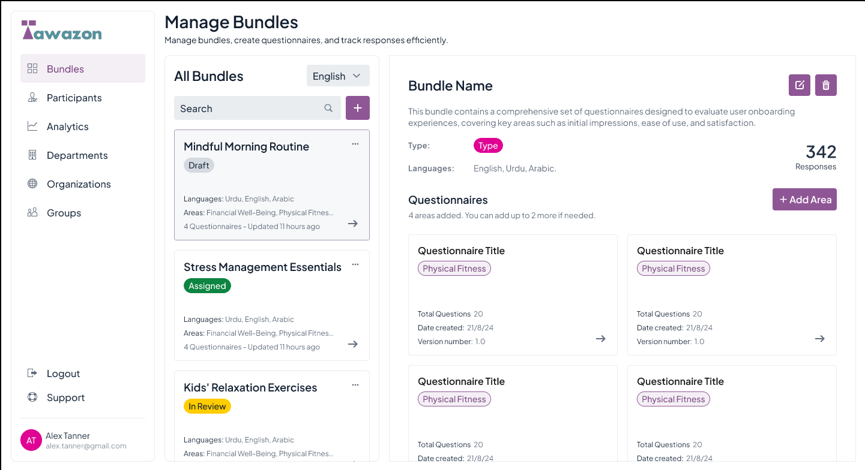Viewport: 865px width, 470px height.
Task: Open the Support link
Action: coord(65,397)
